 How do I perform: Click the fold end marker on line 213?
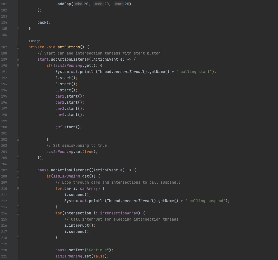tap(18, 207)
